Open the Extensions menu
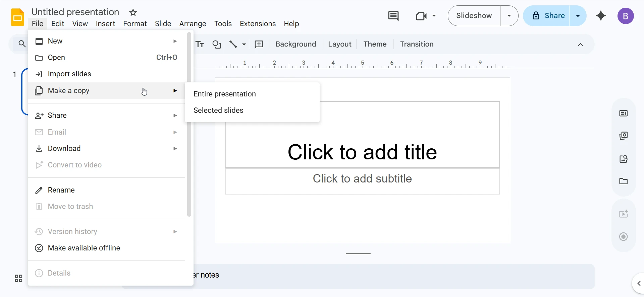Image resolution: width=644 pixels, height=297 pixels. click(x=258, y=24)
